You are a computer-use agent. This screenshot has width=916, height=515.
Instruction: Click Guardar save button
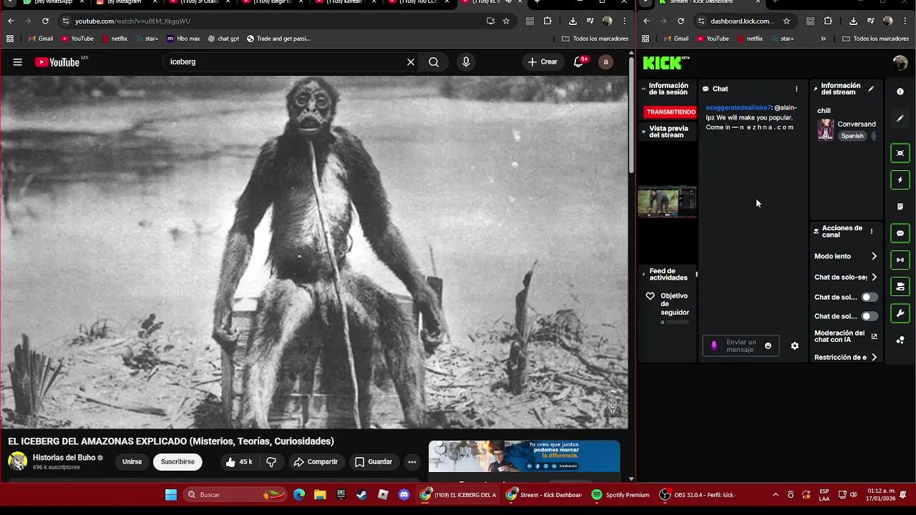coord(374,462)
